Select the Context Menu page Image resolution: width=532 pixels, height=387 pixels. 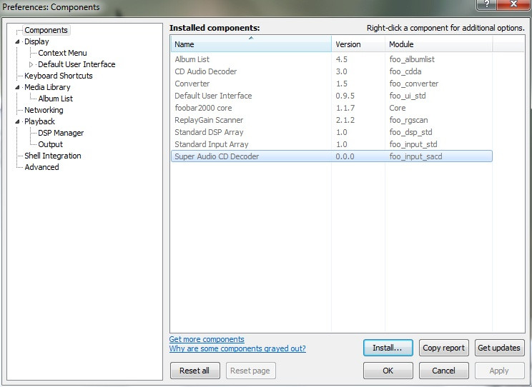pos(62,53)
